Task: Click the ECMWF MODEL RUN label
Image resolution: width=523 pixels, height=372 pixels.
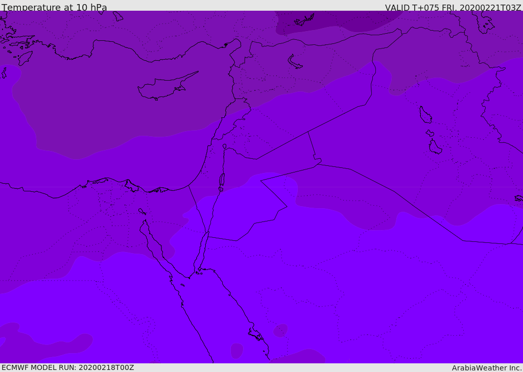Action: (68, 367)
